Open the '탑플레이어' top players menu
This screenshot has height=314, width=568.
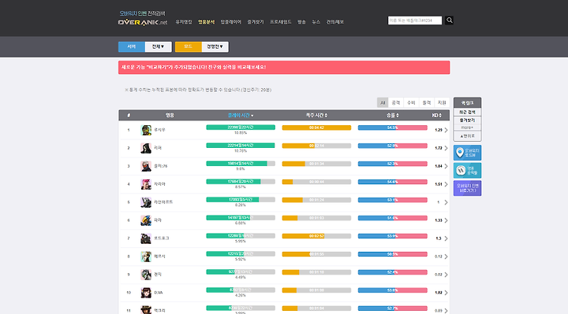[230, 22]
